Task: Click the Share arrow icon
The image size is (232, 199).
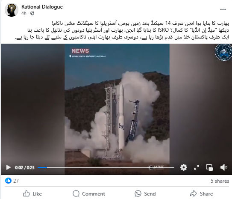Action: (x=194, y=193)
